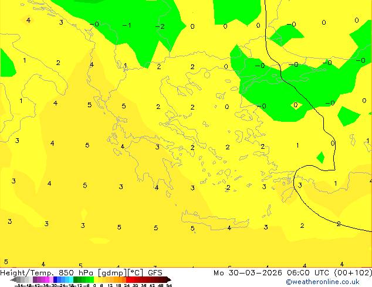372x287 pixels.
Task: Pick the bright magenta legend swatch
Action: pyautogui.click(x=47, y=279)
